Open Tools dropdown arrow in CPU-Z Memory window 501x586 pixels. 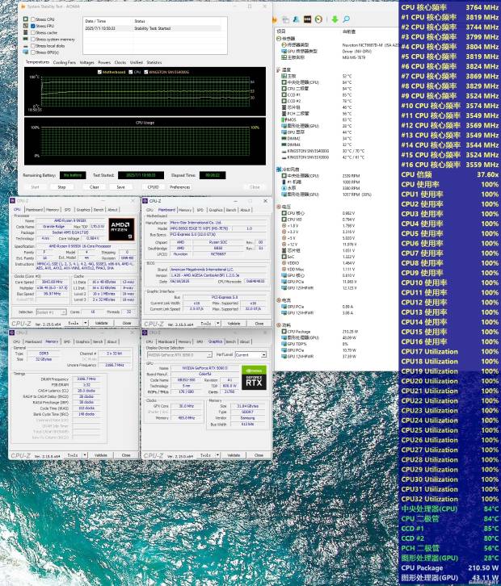(x=85, y=455)
